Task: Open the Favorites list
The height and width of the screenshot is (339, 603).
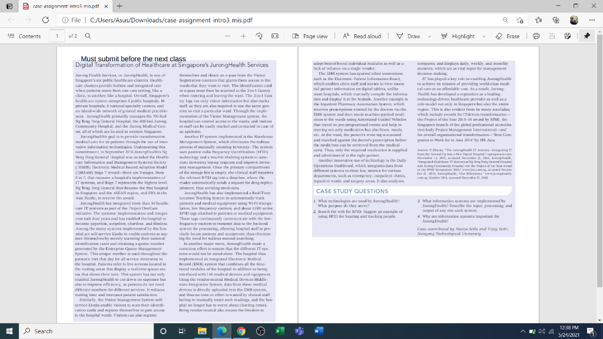Action: click(538, 20)
